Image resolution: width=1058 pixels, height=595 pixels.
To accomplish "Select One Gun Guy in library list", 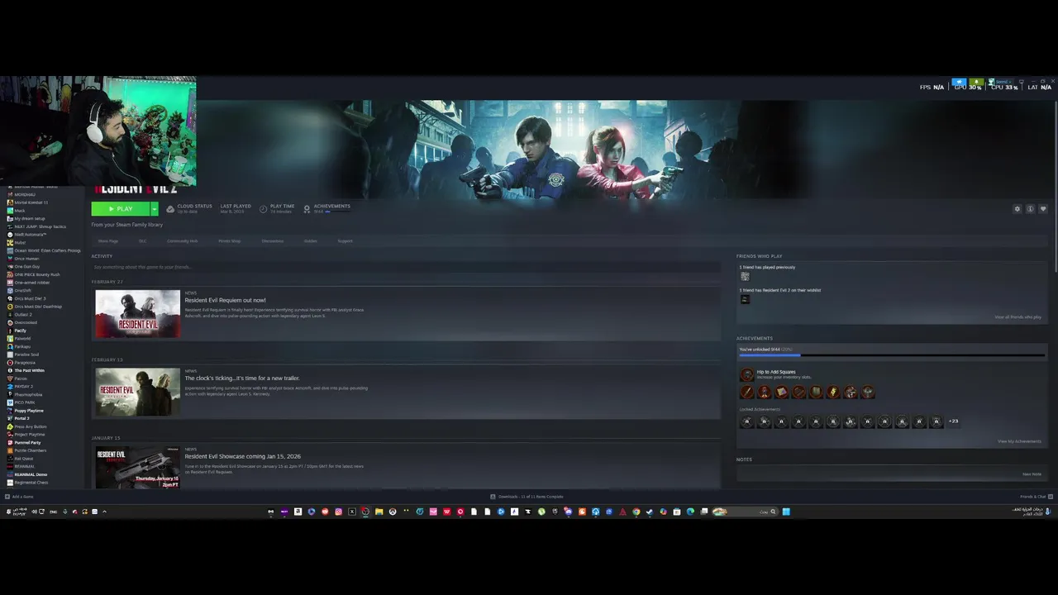I will pos(26,267).
